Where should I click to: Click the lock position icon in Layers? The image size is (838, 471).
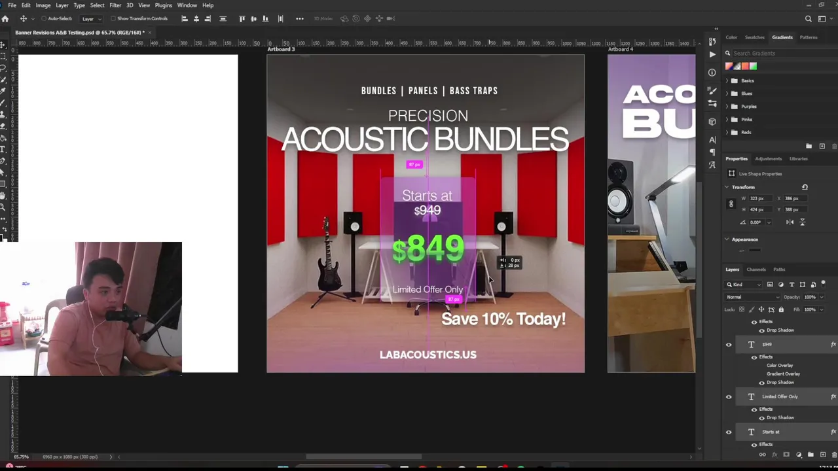click(761, 309)
